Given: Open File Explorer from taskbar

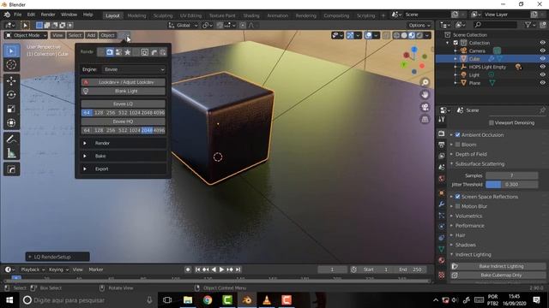Looking at the screenshot, I should tap(188, 300).
